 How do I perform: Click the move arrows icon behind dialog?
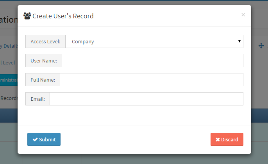point(261,46)
